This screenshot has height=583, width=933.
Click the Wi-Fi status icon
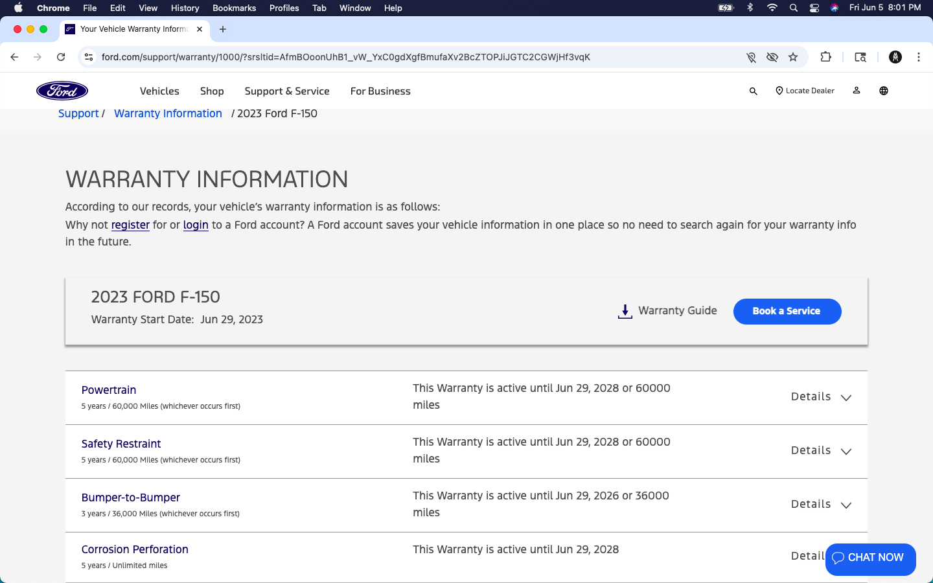pyautogui.click(x=772, y=8)
